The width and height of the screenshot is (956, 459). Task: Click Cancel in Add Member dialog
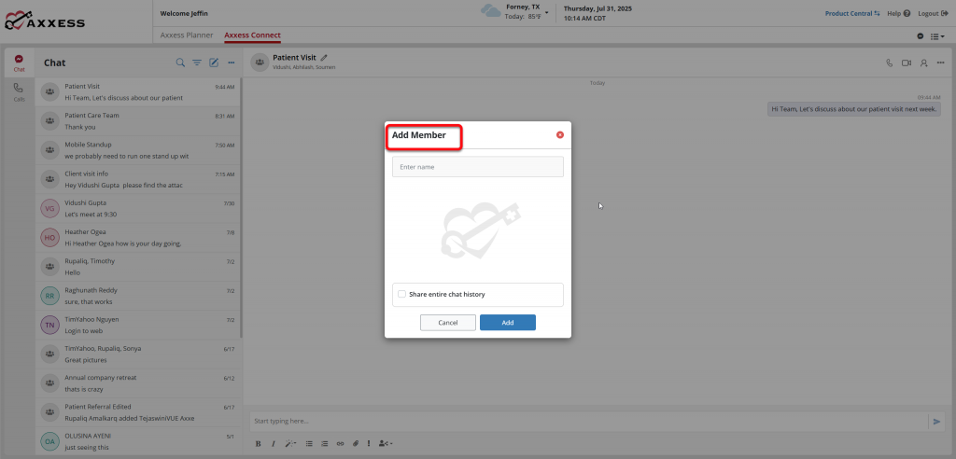[448, 322]
